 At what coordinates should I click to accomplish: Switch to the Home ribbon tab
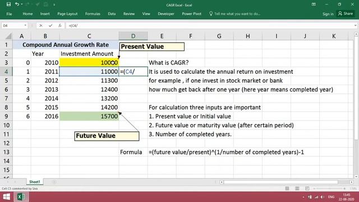coord(27,13)
